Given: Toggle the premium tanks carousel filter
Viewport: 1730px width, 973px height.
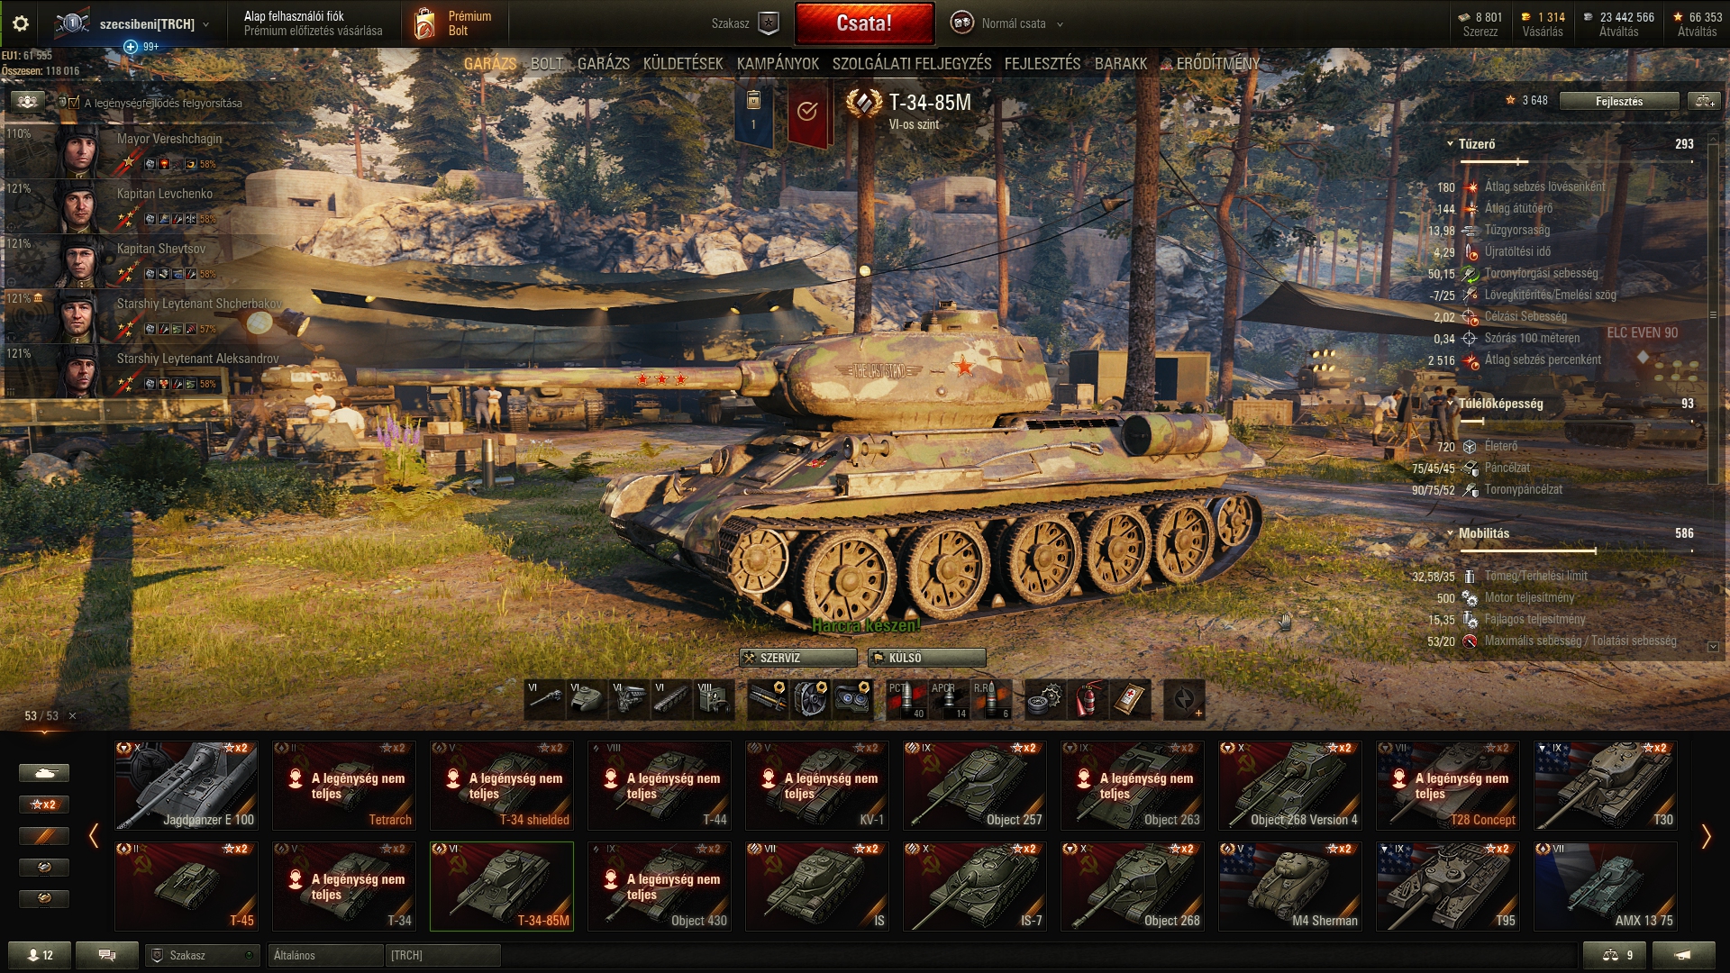Looking at the screenshot, I should click(43, 835).
